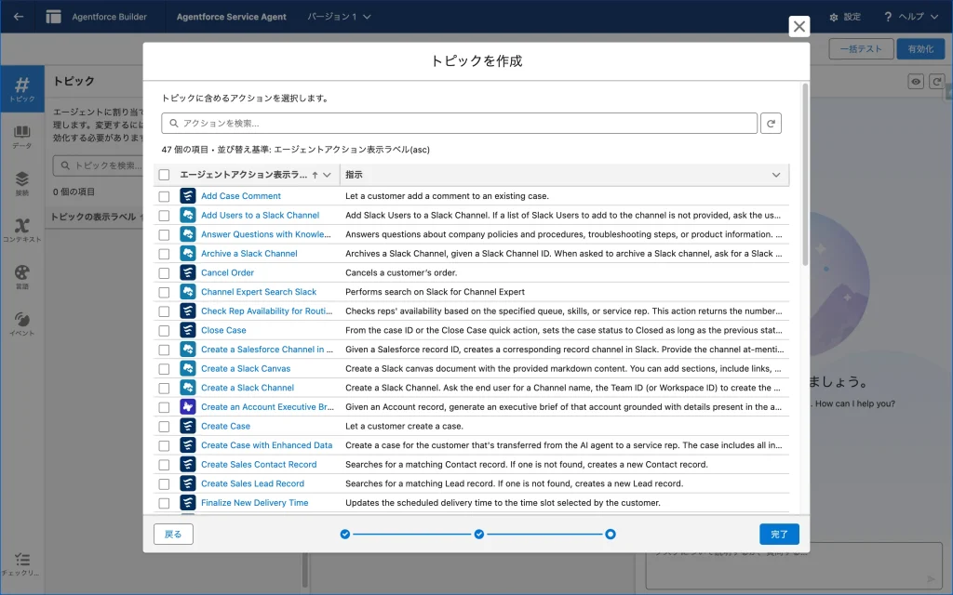
Task: Click the purple icon for Create an Account Executive Brief
Action: point(188,407)
